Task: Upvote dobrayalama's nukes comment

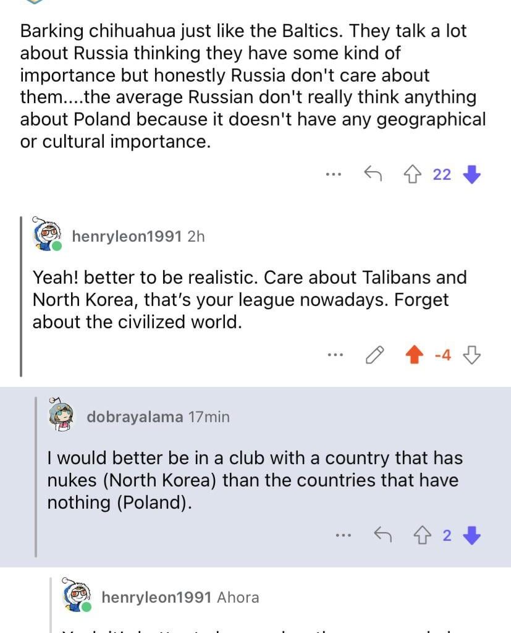Action: coord(424,535)
